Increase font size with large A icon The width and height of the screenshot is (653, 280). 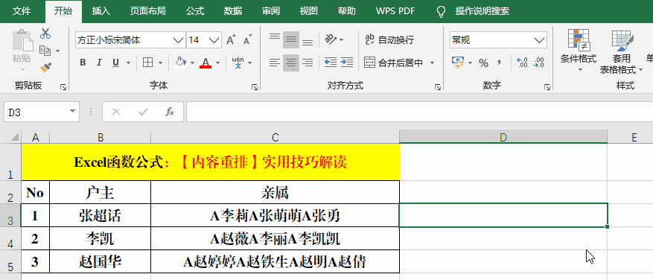231,40
